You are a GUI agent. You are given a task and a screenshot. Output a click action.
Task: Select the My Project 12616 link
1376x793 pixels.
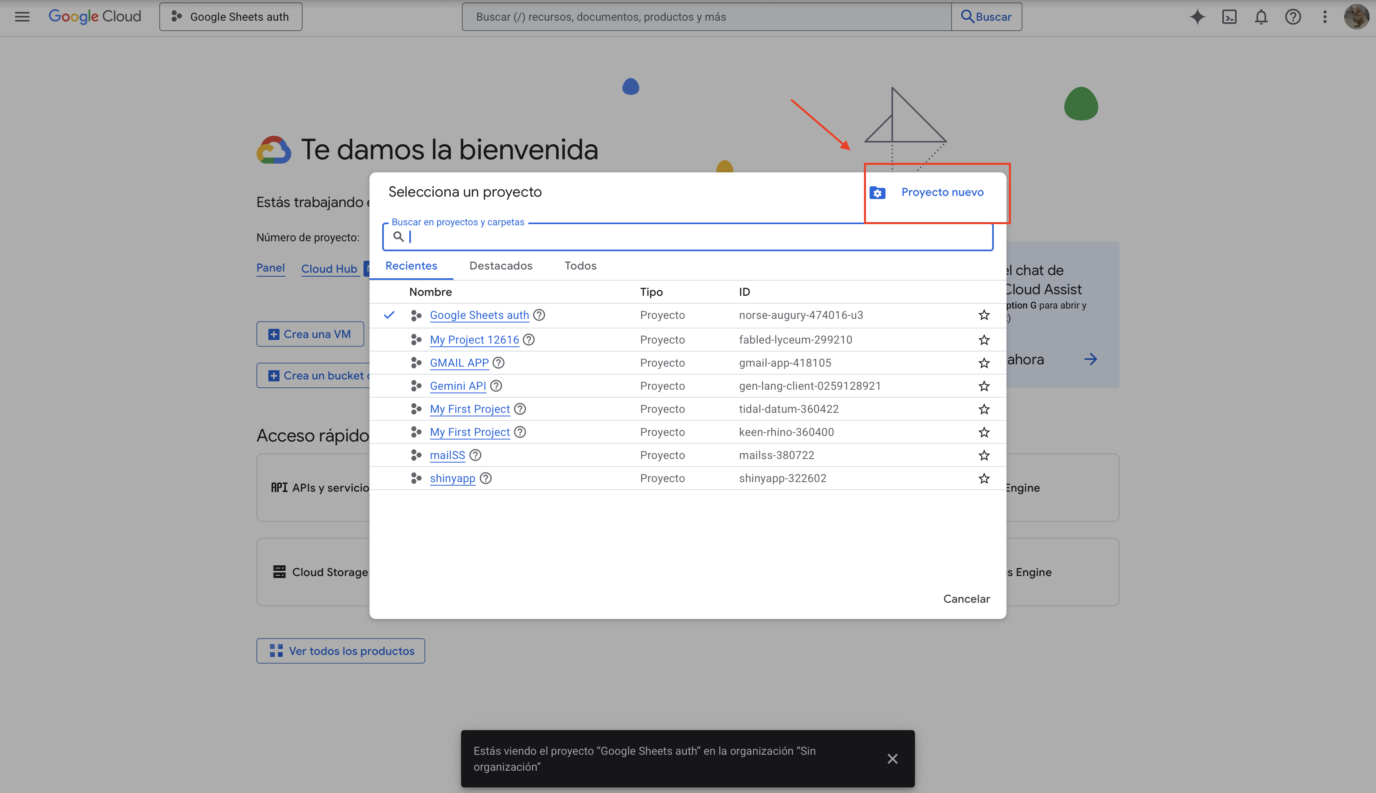tap(474, 340)
